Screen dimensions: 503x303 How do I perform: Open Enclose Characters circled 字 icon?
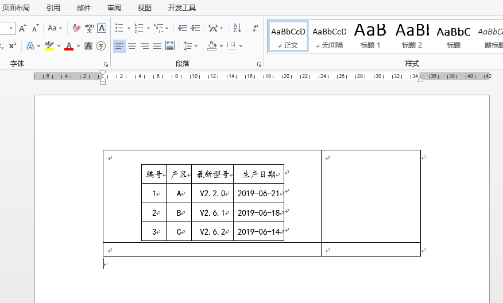coord(101,46)
